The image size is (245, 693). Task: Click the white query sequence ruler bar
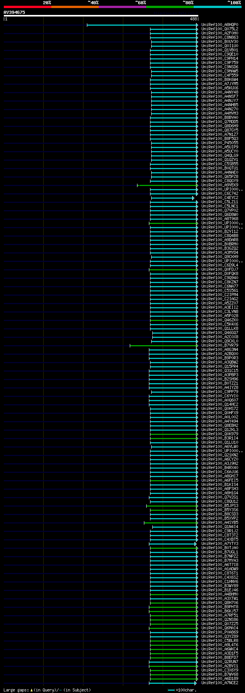101,16
